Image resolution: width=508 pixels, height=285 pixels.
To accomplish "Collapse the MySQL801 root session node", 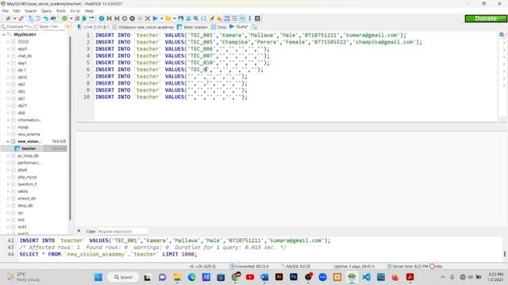I will [x=3, y=34].
